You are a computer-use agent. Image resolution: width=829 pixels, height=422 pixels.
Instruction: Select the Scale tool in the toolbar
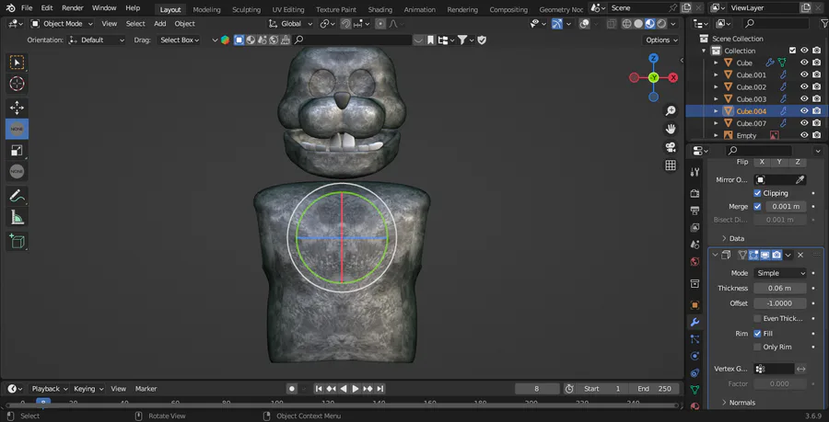point(17,151)
